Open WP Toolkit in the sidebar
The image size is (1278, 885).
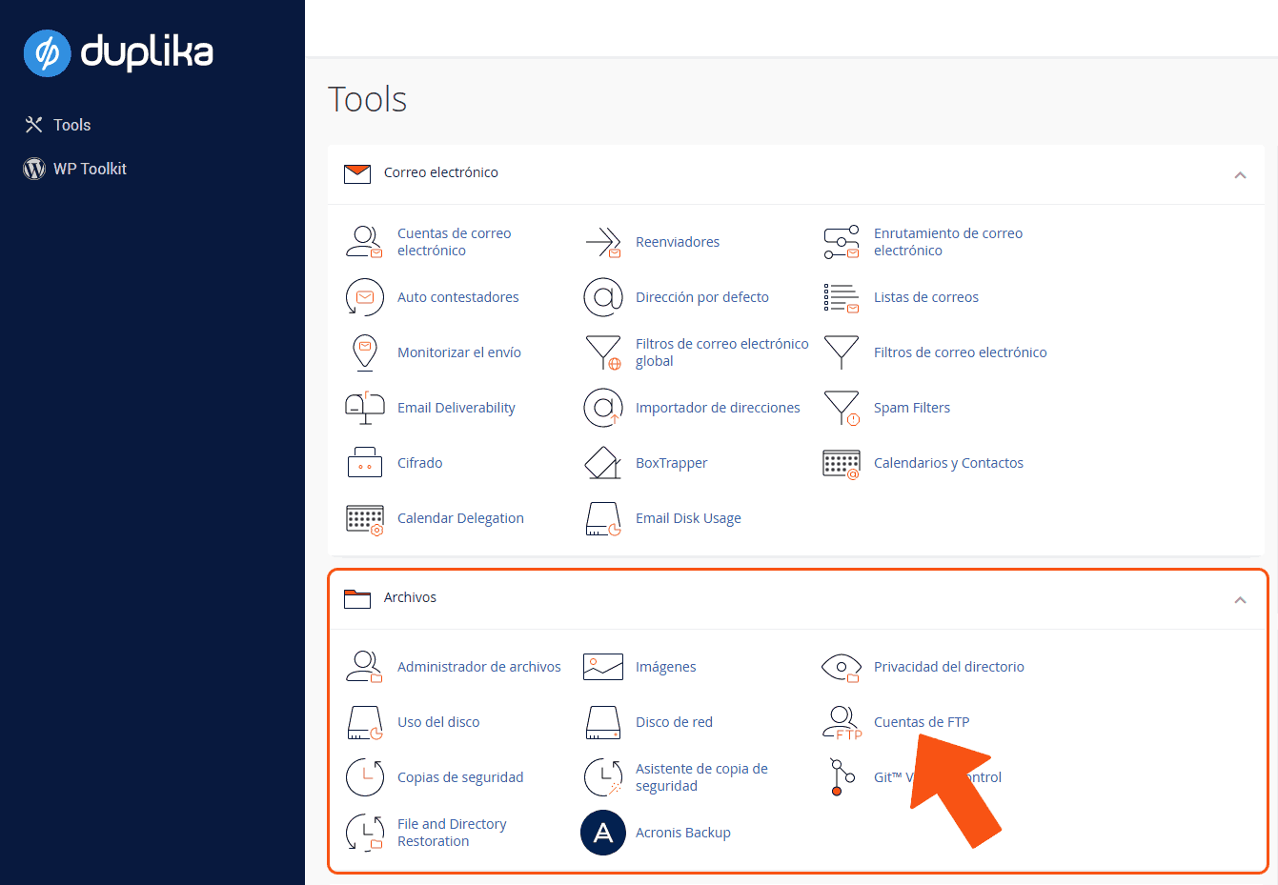coord(90,169)
